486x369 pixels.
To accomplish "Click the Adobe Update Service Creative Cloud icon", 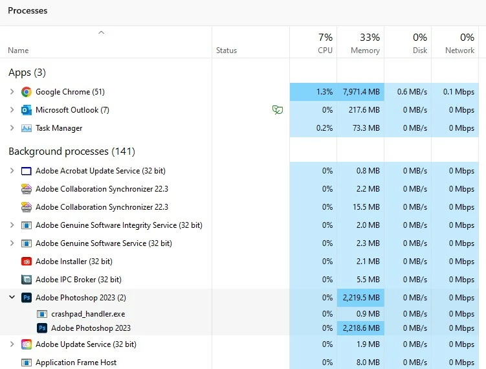I will [x=27, y=344].
